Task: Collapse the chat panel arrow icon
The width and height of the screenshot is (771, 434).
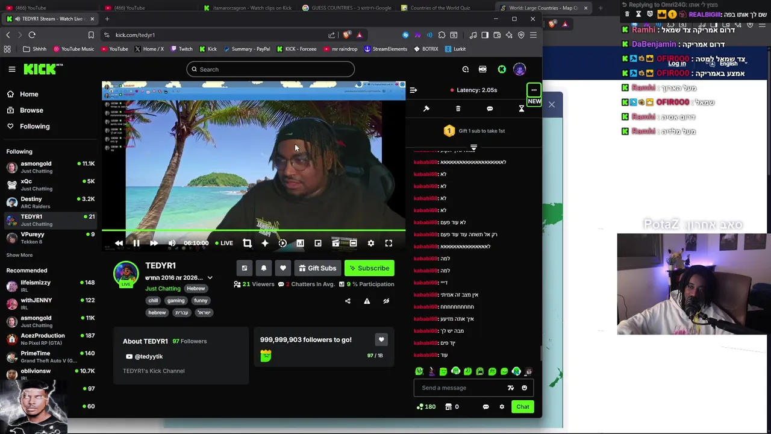Action: click(x=413, y=90)
